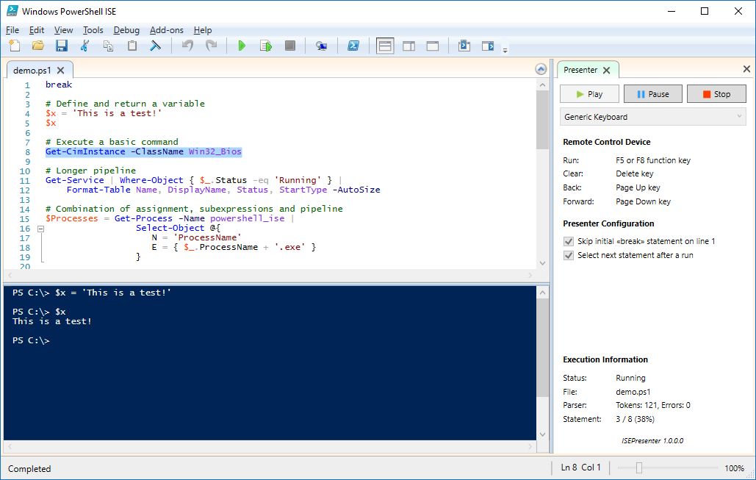This screenshot has height=480, width=756.
Task: Run script with the green arrow icon
Action: coord(242,46)
